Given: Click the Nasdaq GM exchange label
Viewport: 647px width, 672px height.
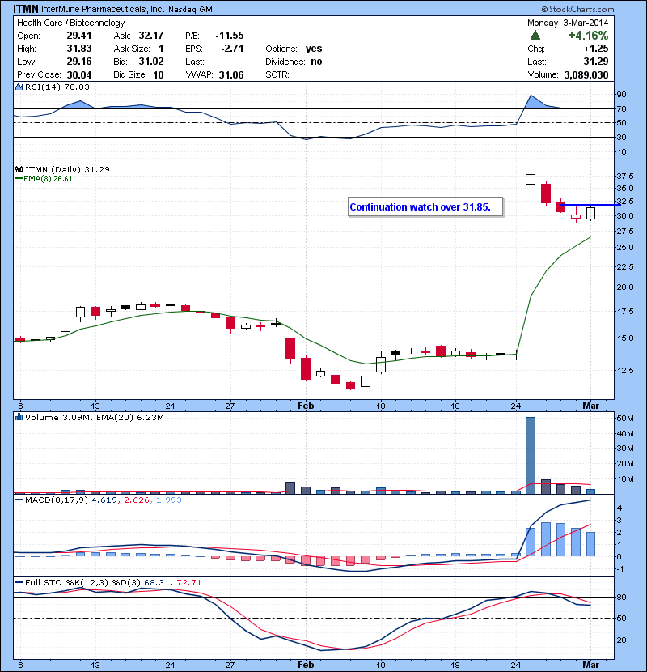Looking at the screenshot, I should (x=190, y=10).
